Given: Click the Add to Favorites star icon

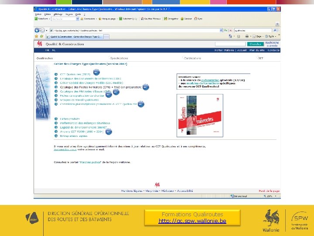Looking at the screenshot, I should (x=41, y=36).
